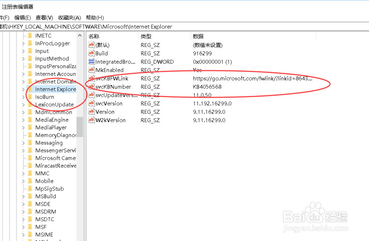Image resolution: width=369 pixels, height=241 pixels.
Task: Expand the Messaging key node
Action: (23, 143)
